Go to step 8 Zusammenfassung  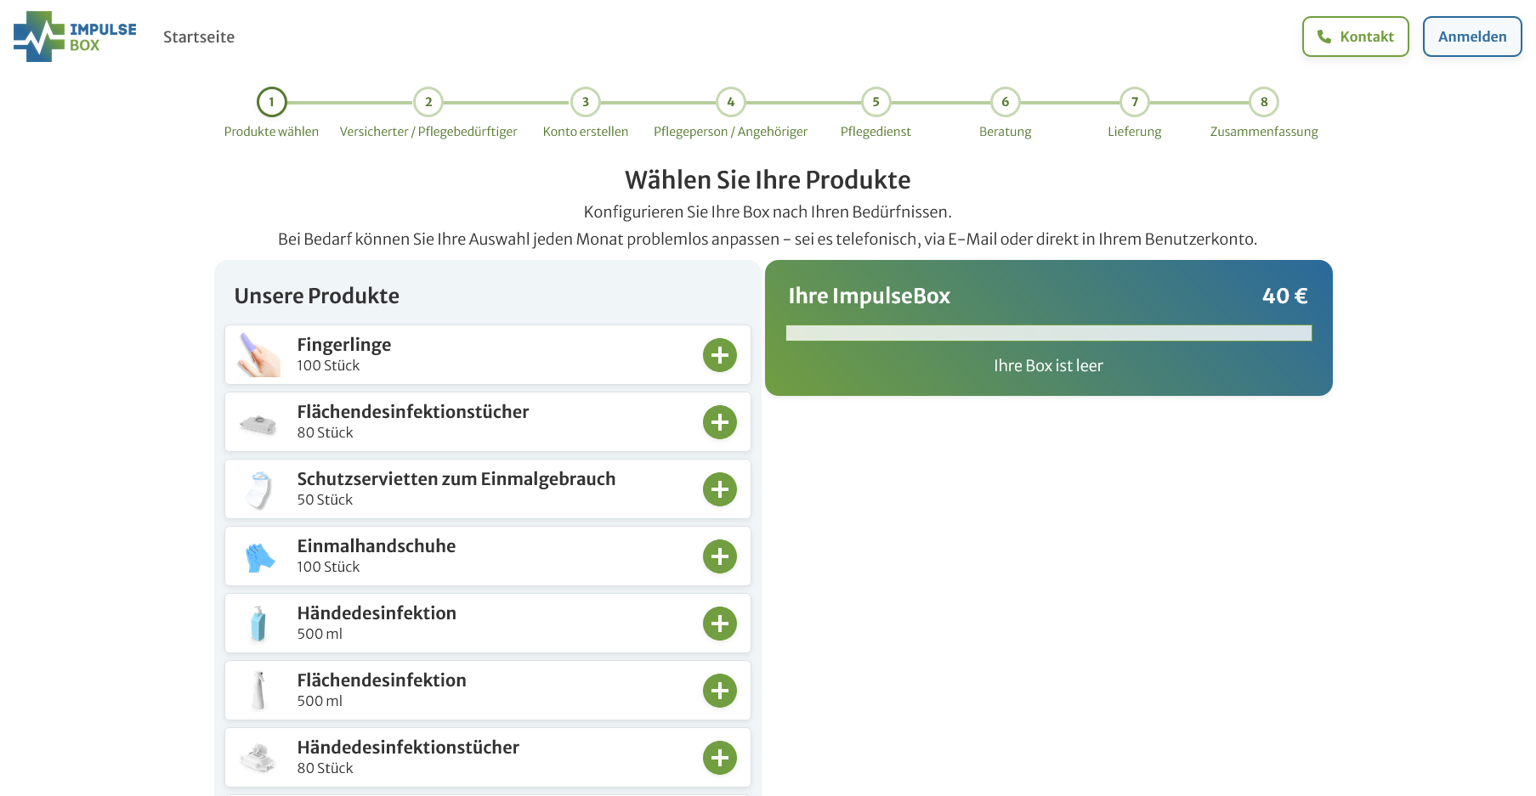(x=1264, y=102)
